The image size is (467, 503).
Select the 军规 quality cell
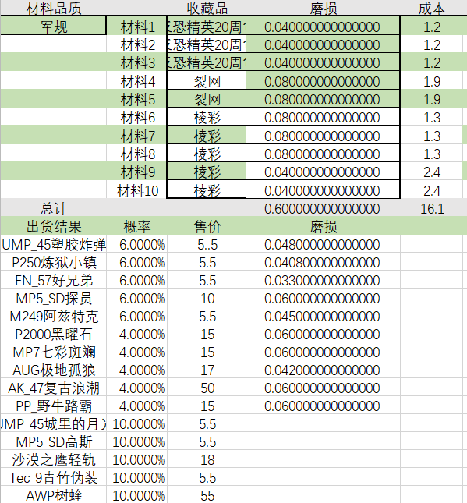point(53,26)
